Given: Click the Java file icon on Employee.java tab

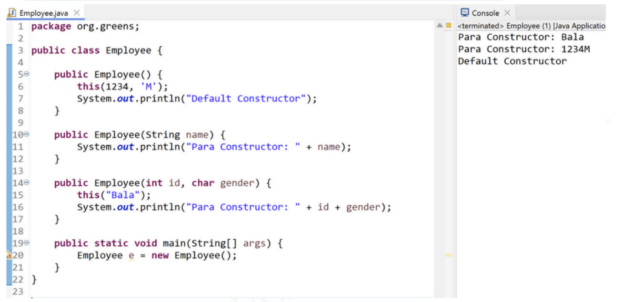Looking at the screenshot, I should click(11, 13).
